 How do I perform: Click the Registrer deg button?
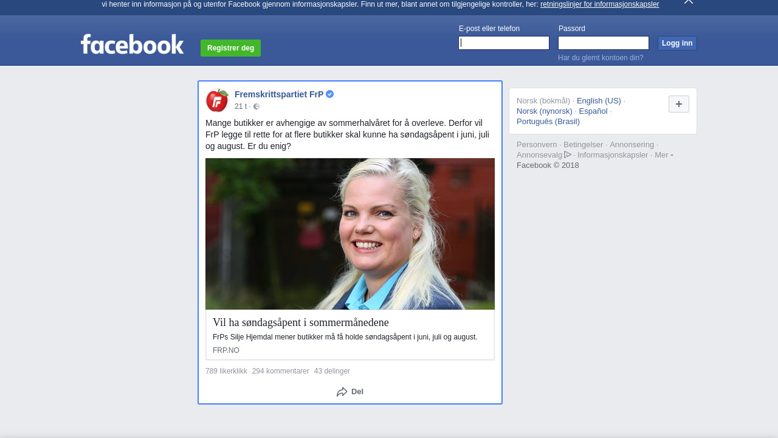230,48
